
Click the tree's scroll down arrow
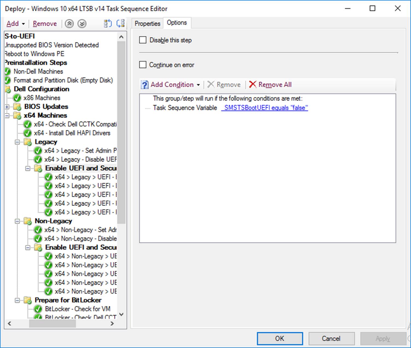(x=122, y=314)
